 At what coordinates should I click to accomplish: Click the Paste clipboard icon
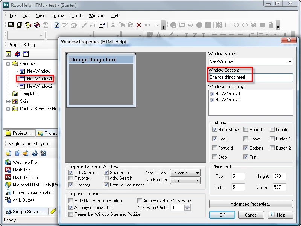pos(130,25)
